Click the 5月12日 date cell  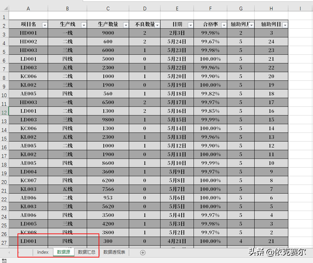point(177,146)
